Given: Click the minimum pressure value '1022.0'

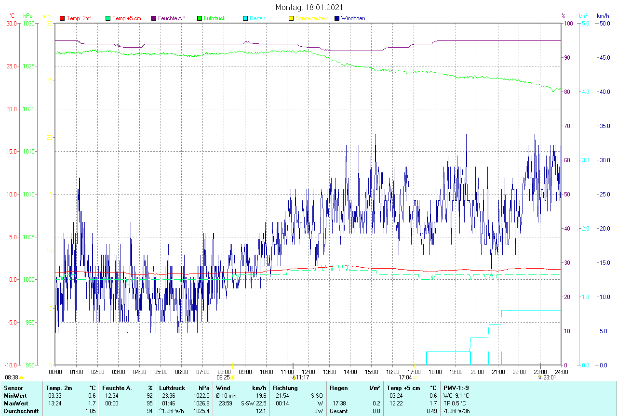Looking at the screenshot, I should pos(201,395).
